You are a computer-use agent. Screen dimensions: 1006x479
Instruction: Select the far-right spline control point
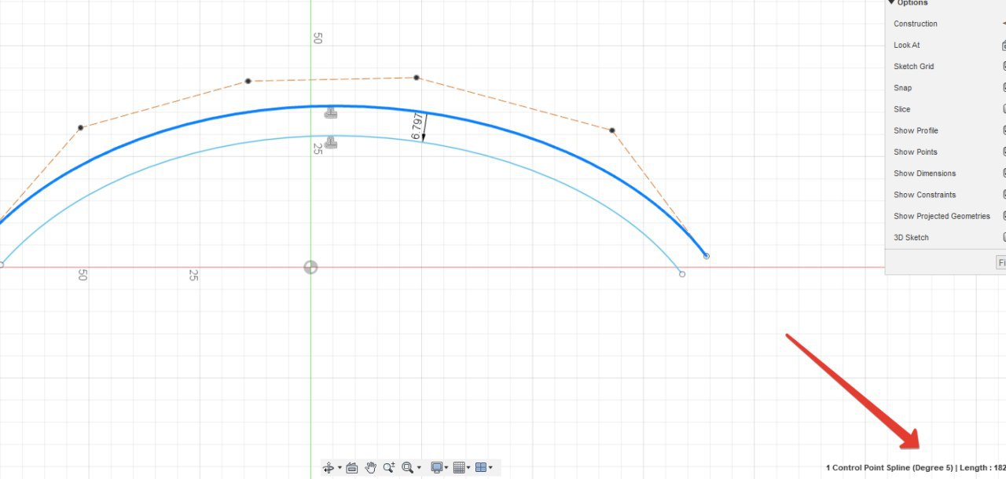(x=612, y=130)
